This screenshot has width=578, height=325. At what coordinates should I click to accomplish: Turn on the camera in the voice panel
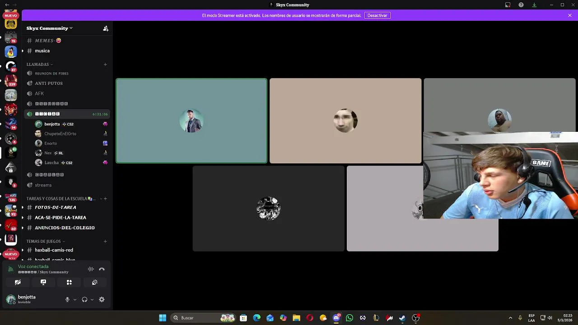tap(18, 282)
